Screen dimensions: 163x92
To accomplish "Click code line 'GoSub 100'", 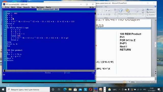I will tap(16, 36).
